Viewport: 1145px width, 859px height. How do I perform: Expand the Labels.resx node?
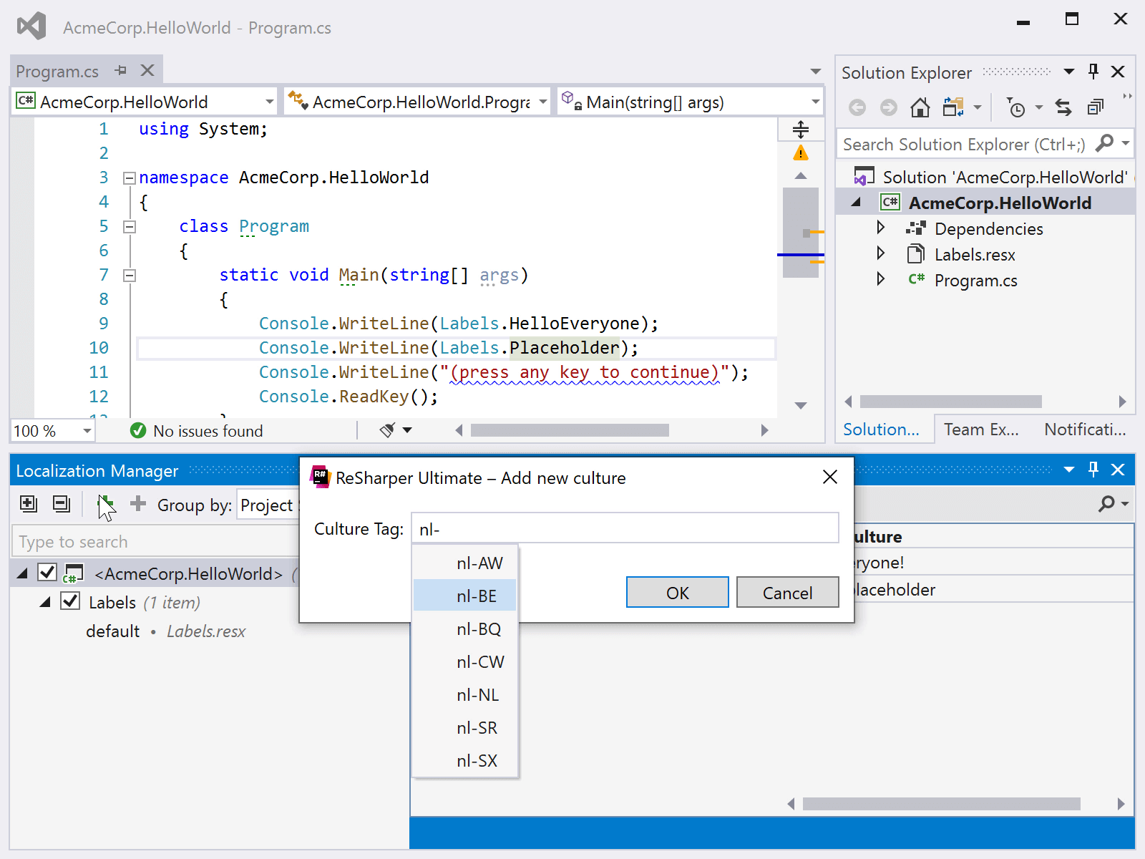coord(881,253)
